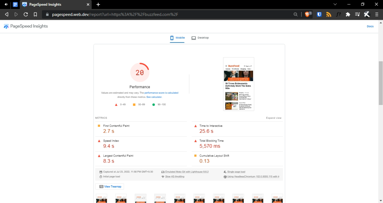This screenshot has width=383, height=203.
Task: Expand view of the metrics section
Action: pos(274,118)
